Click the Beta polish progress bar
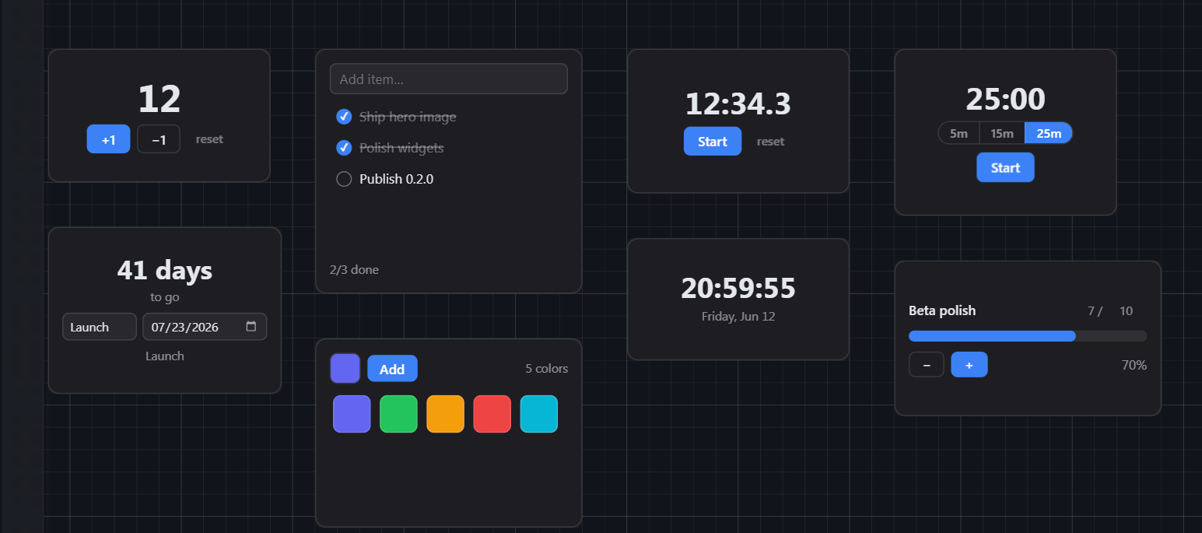Viewport: 1202px width, 533px height. (1028, 336)
